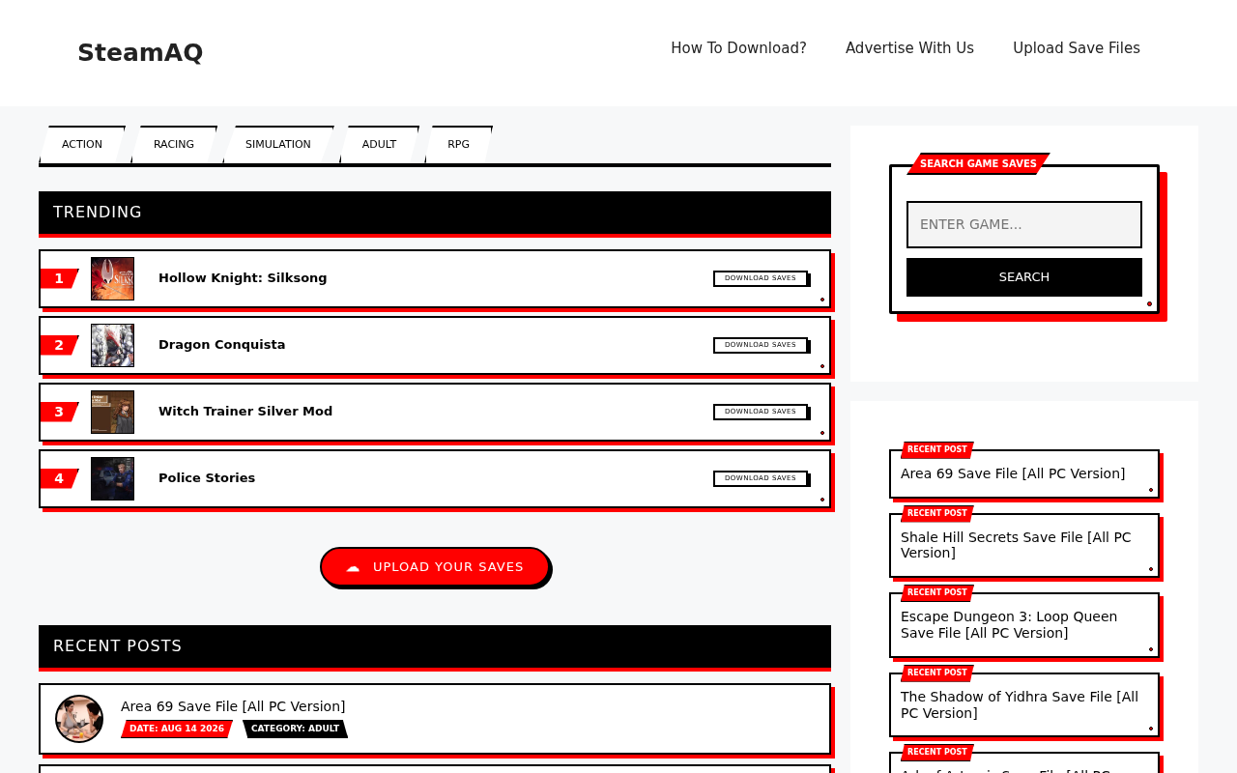1237x773 pixels.
Task: Open the Hollow Knight: Silksong title
Action: click(x=243, y=278)
